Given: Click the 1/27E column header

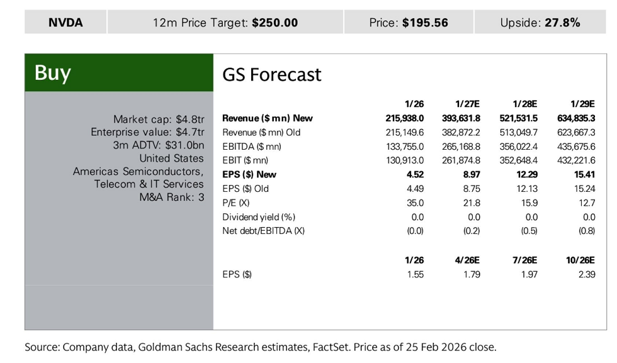Looking at the screenshot, I should tap(467, 104).
